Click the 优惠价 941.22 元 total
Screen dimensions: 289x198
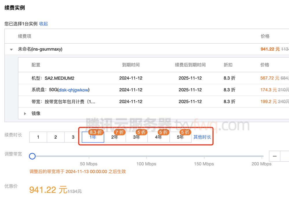pos(48,190)
